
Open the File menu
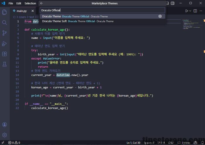pos(11,4)
